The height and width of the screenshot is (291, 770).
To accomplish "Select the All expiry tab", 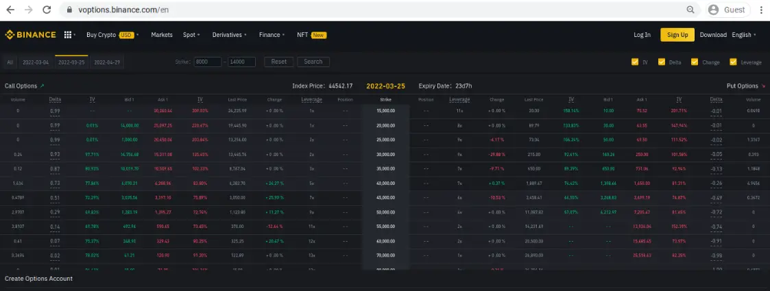I will point(10,62).
